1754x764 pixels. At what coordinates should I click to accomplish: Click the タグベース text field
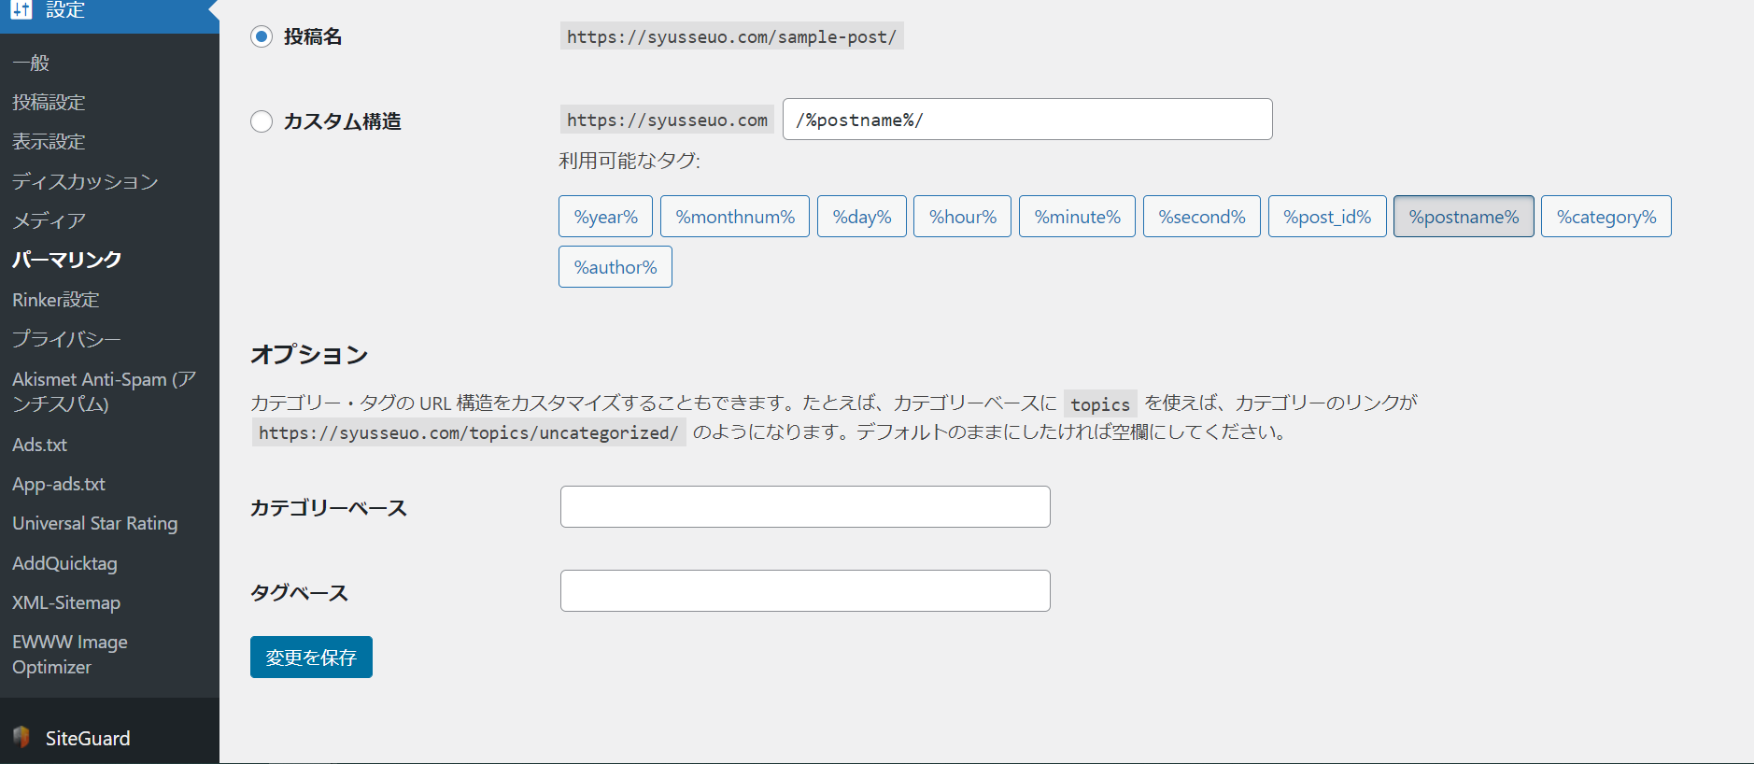coord(804,591)
